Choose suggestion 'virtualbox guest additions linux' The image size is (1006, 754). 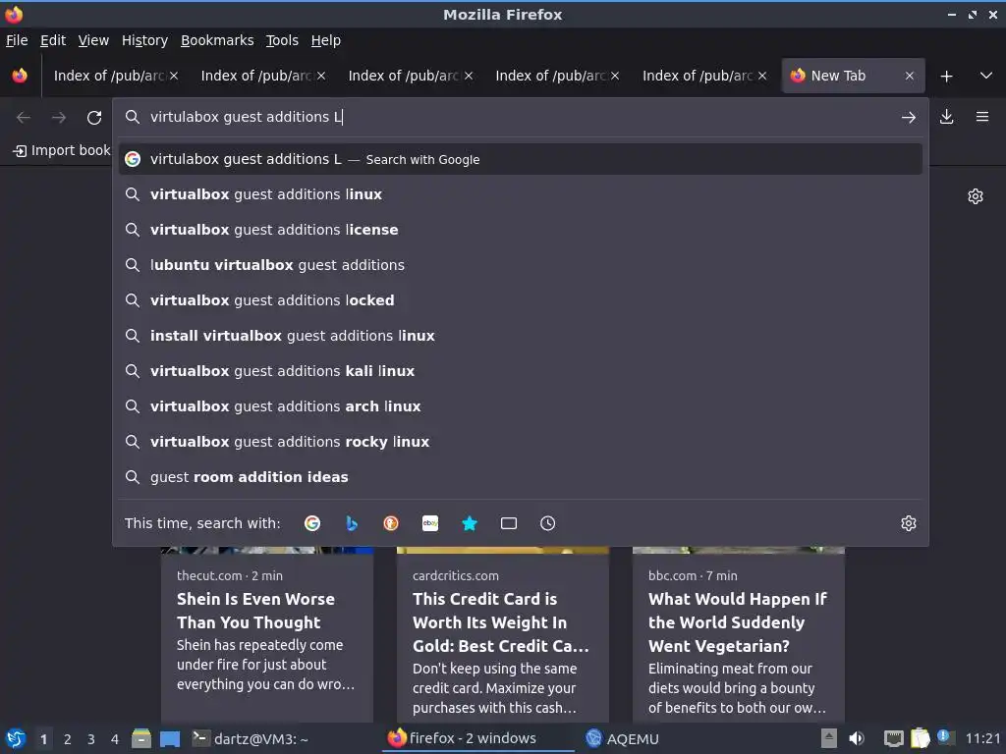(x=521, y=194)
